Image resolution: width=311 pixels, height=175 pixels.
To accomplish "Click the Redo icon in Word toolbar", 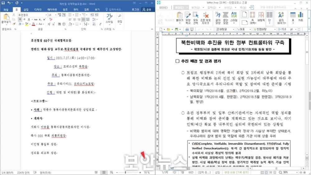I will (x=17, y=3).
